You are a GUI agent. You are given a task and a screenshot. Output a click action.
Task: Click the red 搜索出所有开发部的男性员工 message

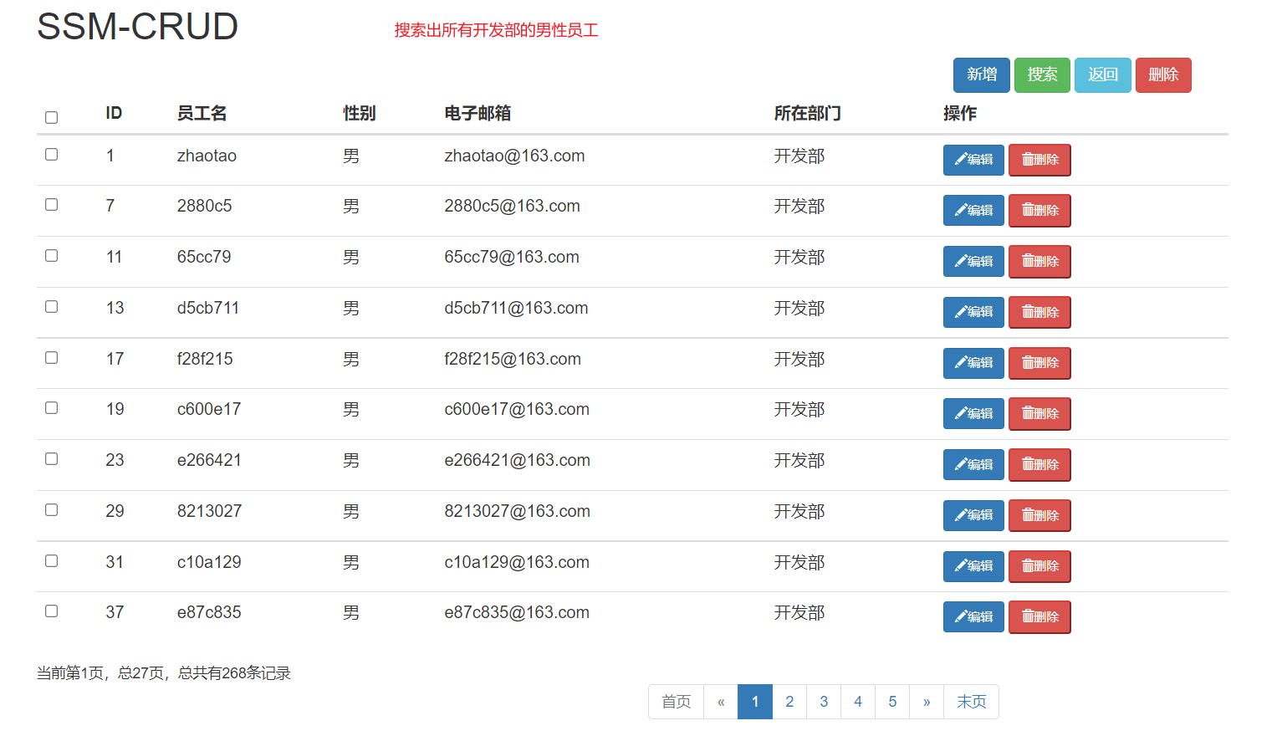pyautogui.click(x=496, y=30)
